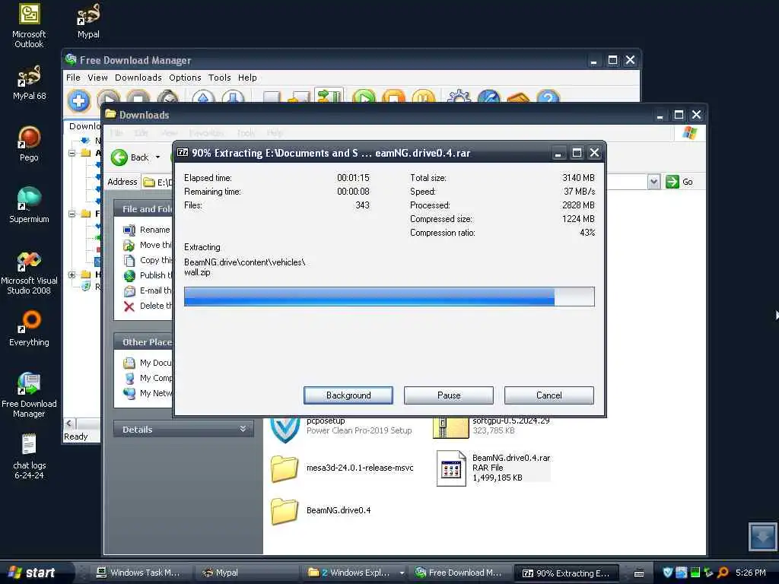This screenshot has height=584, width=779.
Task: Cancel the BeamNG extraction
Action: point(549,395)
